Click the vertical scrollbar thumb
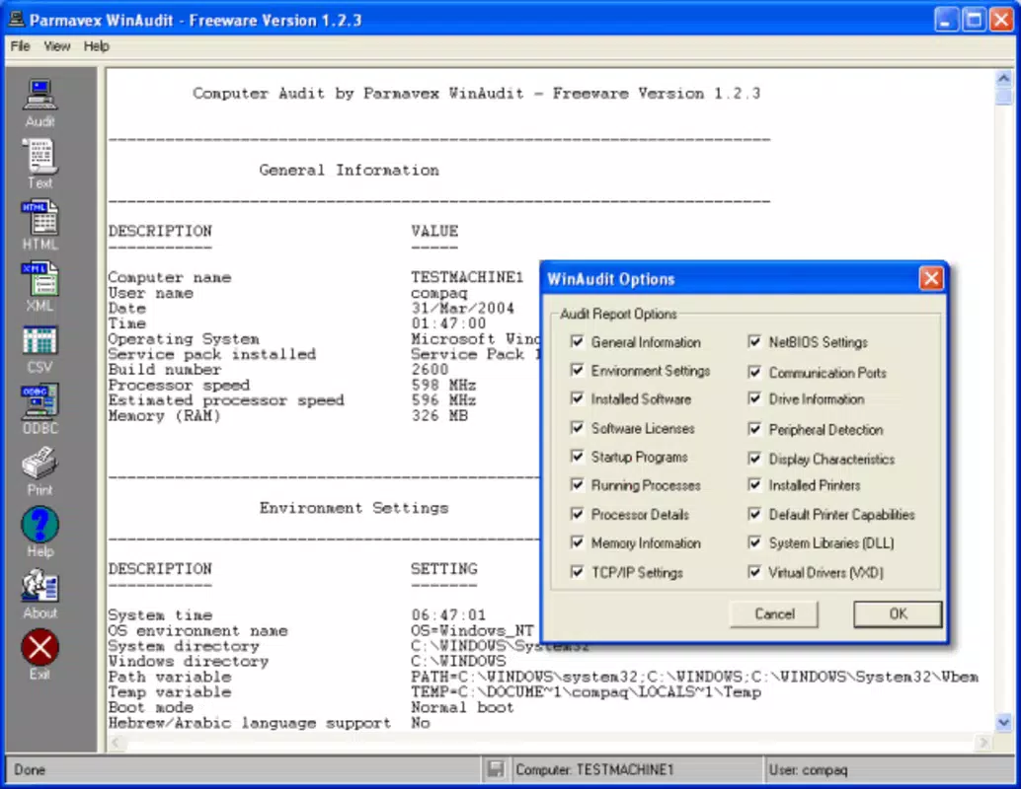 click(x=1003, y=97)
